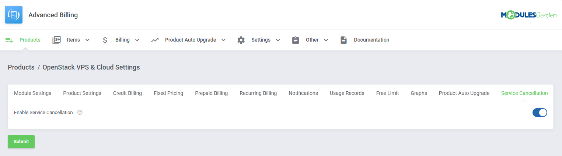Image resolution: width=562 pixels, height=156 pixels.
Task: Select the Notifications tab
Action: coord(303,93)
